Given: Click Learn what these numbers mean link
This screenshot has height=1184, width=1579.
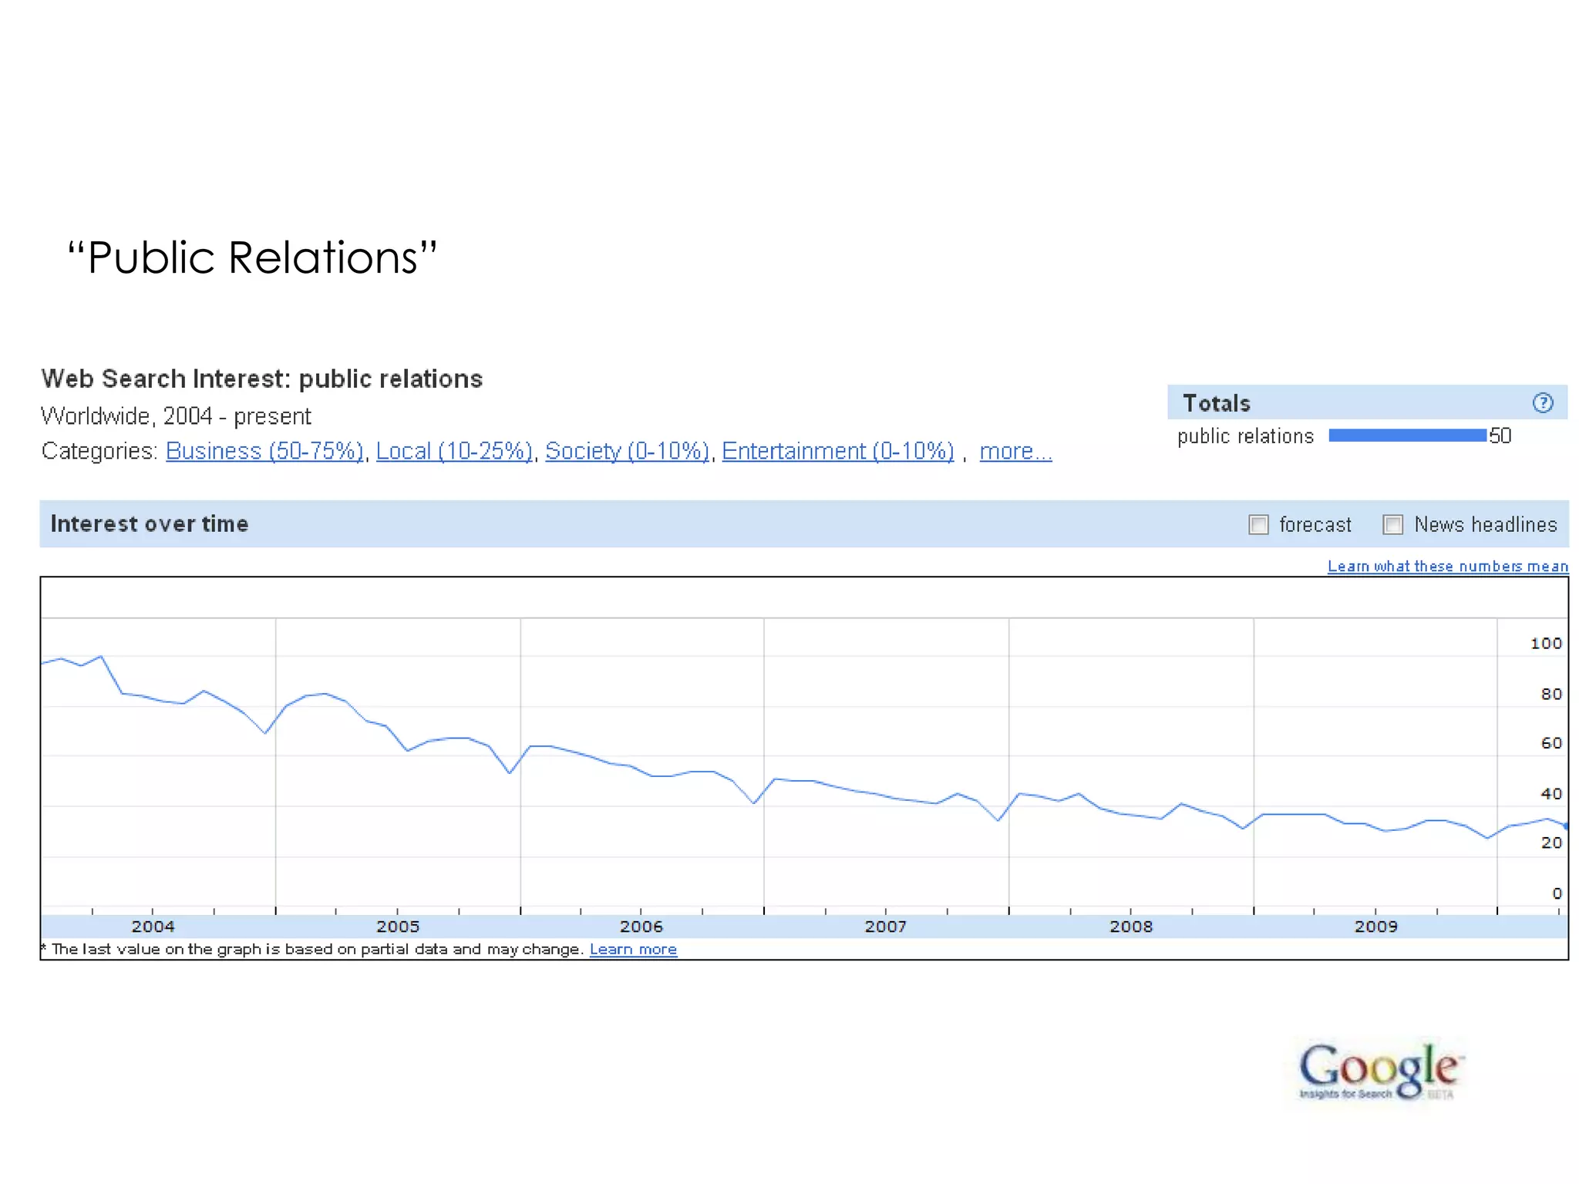Looking at the screenshot, I should point(1447,567).
